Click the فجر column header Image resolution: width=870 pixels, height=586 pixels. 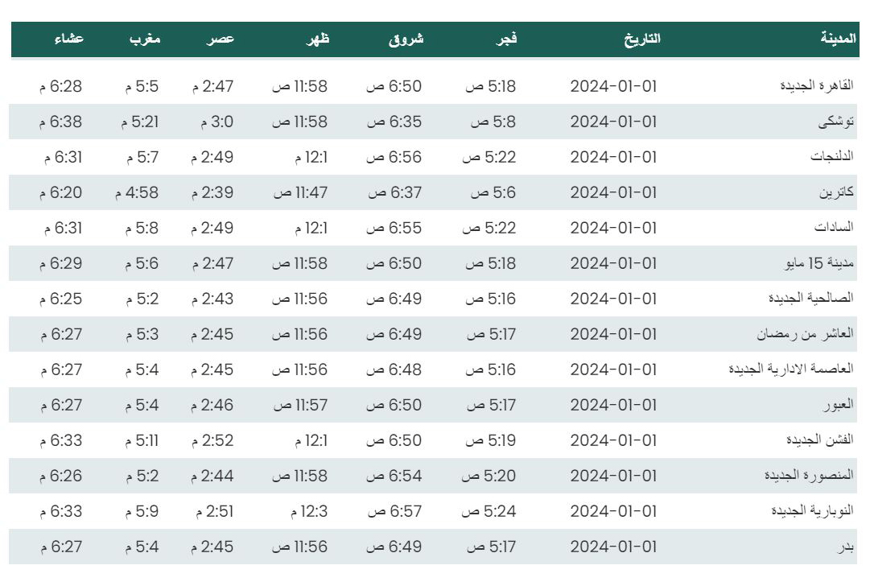point(506,39)
